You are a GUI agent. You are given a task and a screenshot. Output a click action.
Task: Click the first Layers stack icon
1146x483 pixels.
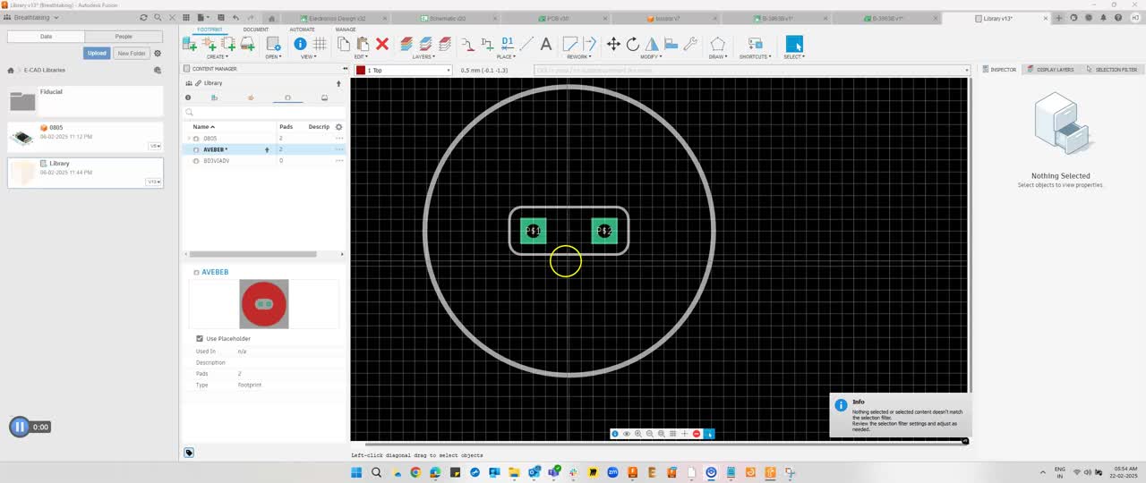coord(406,44)
